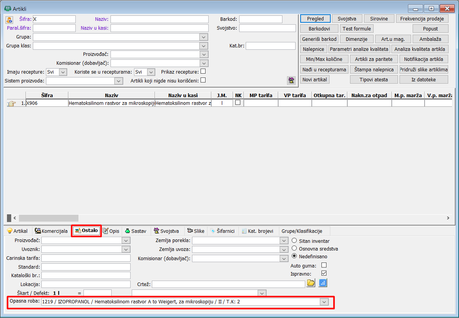Click the pointing hand row marker for X906
Image resolution: width=459 pixels, height=318 pixels.
pos(12,103)
